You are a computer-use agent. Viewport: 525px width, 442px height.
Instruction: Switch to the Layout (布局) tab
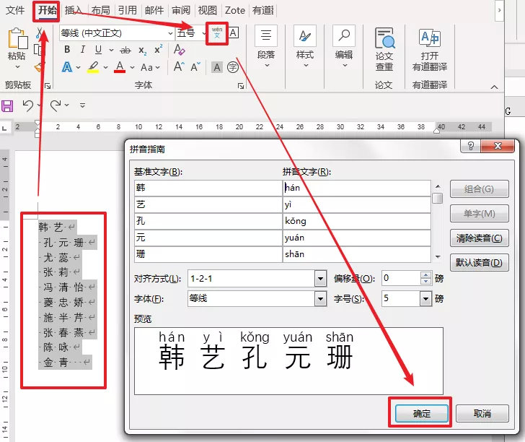100,10
